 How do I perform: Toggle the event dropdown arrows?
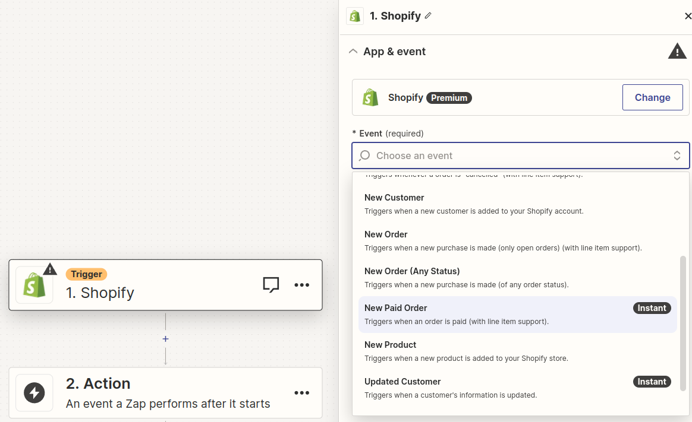click(677, 156)
